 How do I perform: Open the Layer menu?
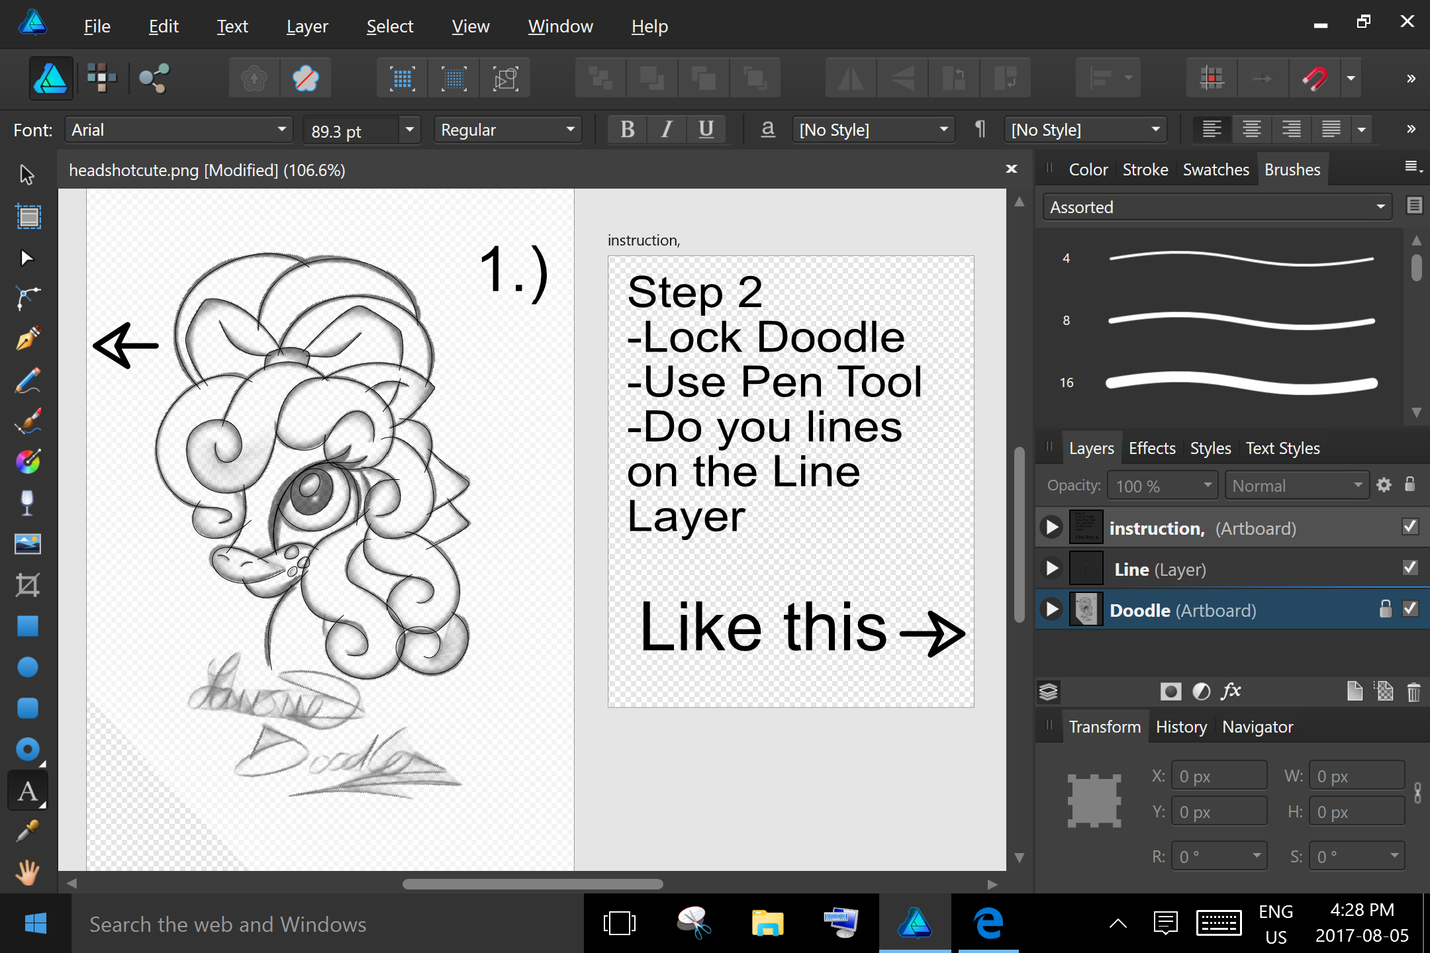pos(307,26)
